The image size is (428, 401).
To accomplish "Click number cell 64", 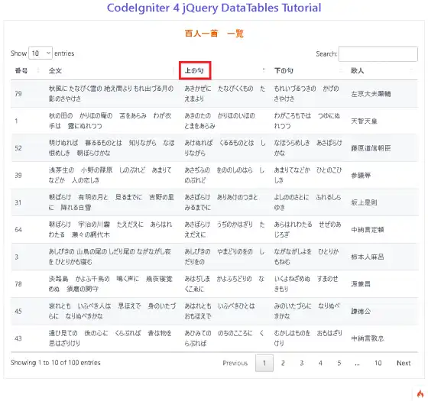I will 18,230.
